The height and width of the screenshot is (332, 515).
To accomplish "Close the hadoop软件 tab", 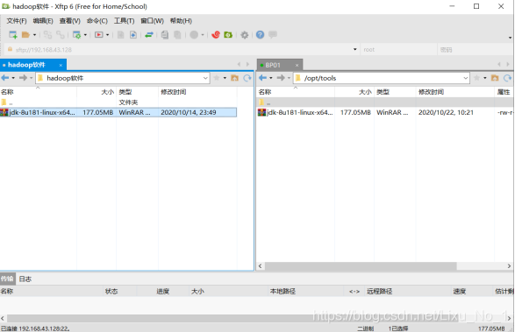I will pos(61,66).
